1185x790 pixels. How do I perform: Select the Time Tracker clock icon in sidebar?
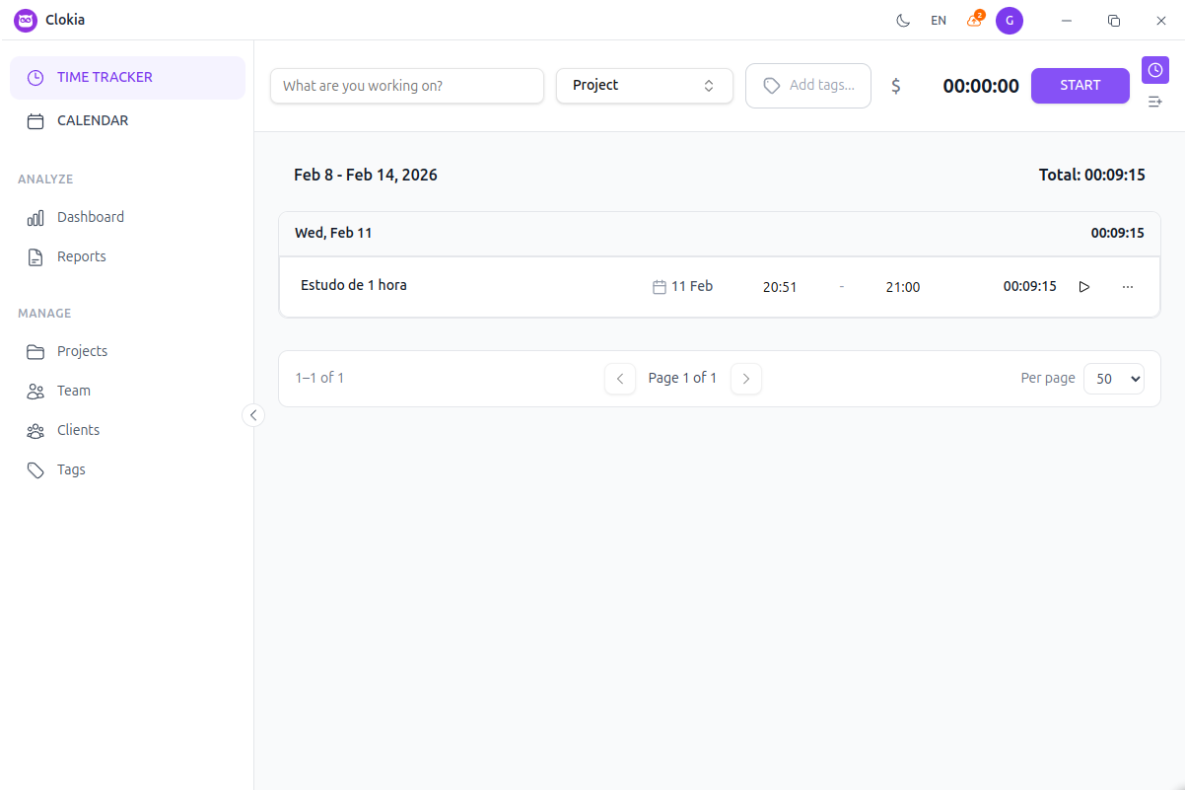(x=36, y=76)
